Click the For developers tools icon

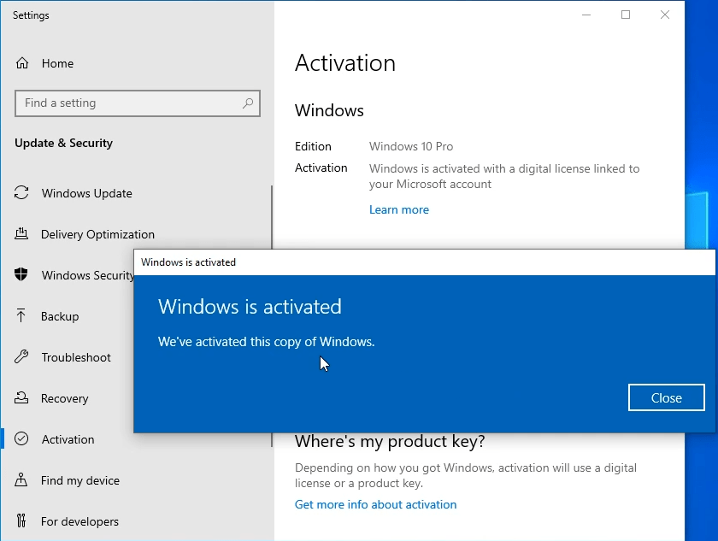click(21, 520)
